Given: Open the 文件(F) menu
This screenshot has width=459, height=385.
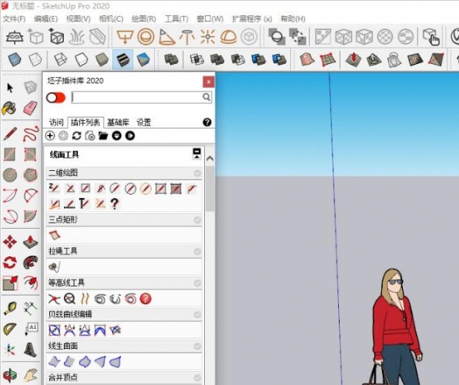Looking at the screenshot, I should tap(14, 18).
